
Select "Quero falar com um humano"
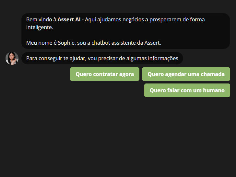[187, 90]
